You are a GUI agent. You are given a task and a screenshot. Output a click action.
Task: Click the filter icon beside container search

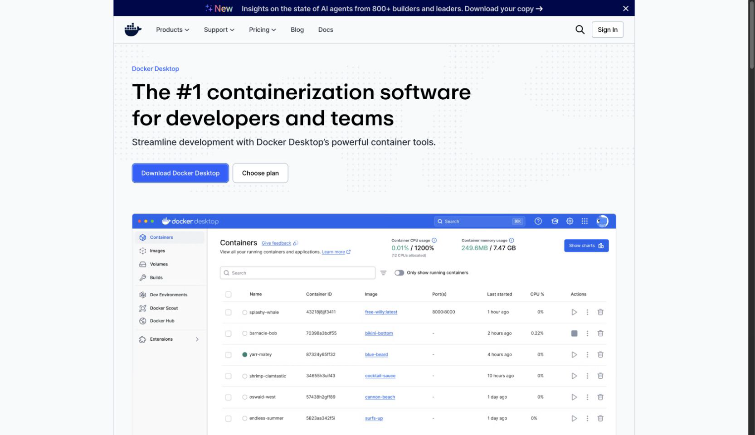point(383,273)
